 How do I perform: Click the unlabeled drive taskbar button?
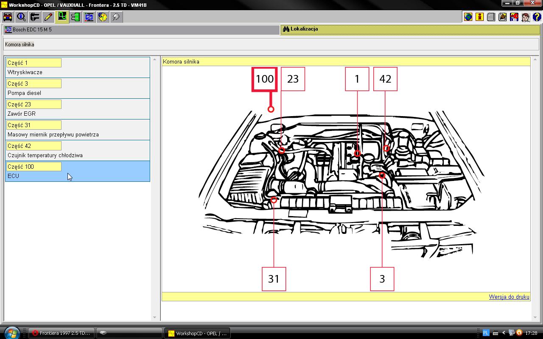pos(129,333)
